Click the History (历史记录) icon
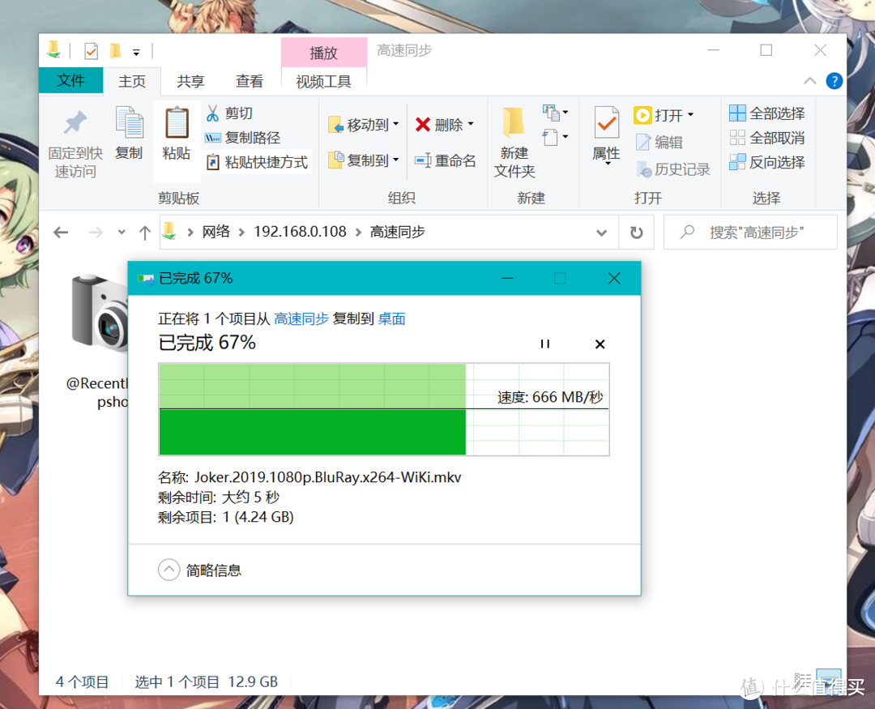Screen dimensions: 875x709 [x=673, y=169]
